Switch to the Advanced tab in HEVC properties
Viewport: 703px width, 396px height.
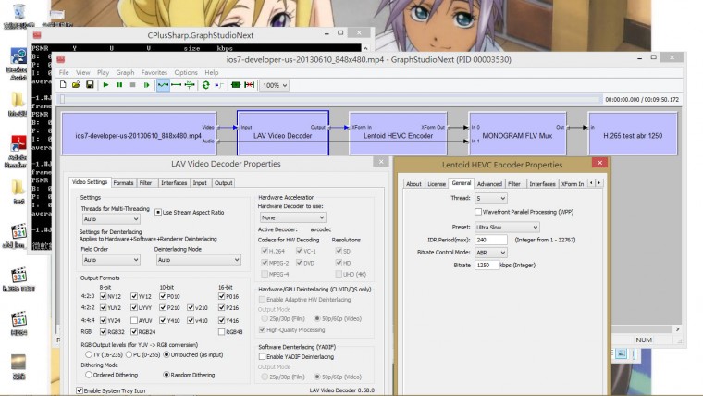pyautogui.click(x=489, y=184)
